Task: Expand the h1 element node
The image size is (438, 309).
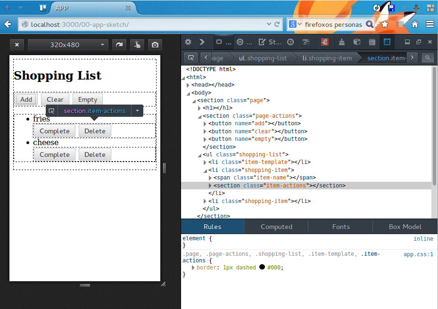Action: [199, 108]
